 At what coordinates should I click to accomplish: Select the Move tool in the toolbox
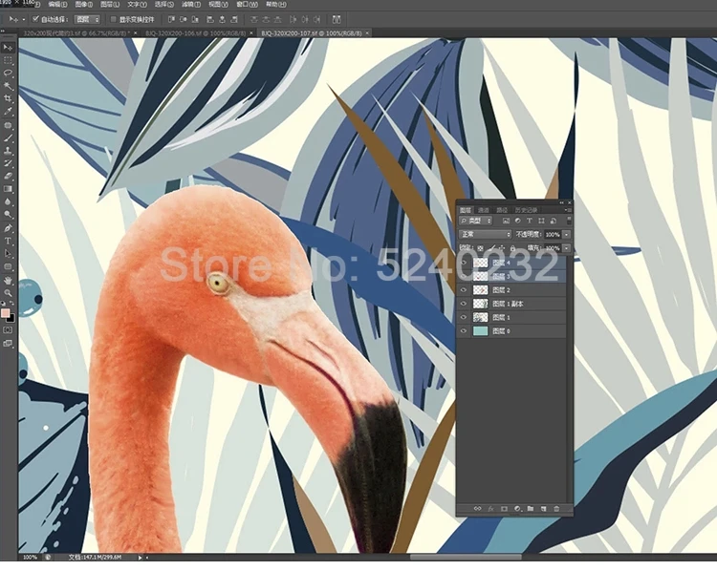(x=8, y=48)
